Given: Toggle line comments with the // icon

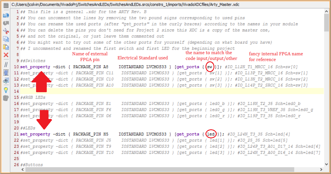Looking at the screenshot, I should point(6,65).
